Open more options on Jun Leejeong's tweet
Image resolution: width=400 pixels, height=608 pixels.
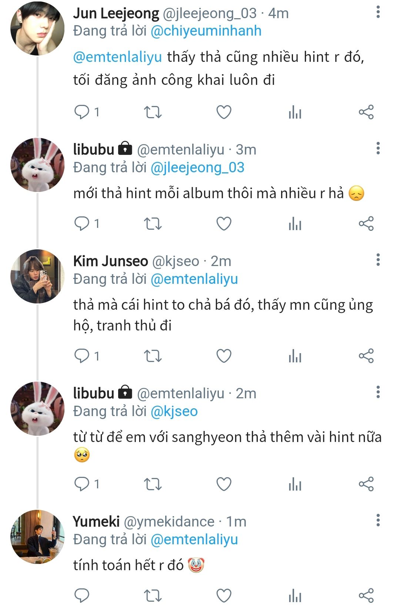378,12
